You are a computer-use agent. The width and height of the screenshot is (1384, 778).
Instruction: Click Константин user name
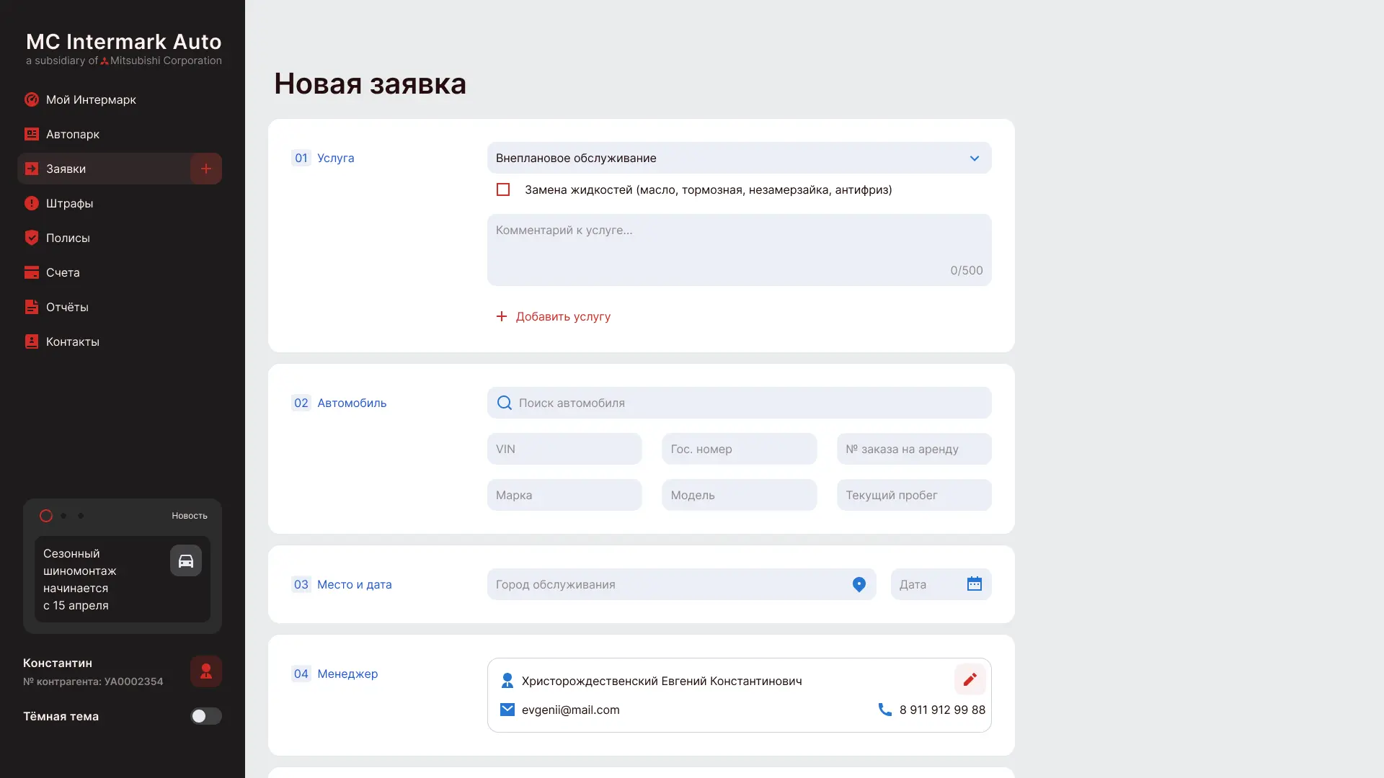coord(58,663)
